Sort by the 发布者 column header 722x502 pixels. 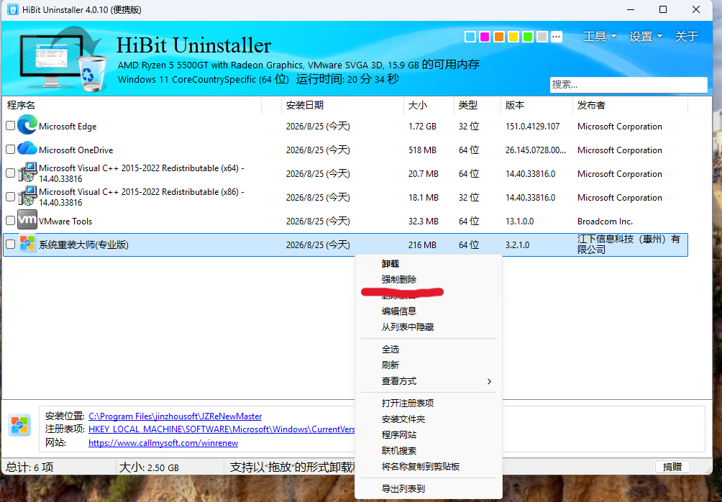[591, 106]
